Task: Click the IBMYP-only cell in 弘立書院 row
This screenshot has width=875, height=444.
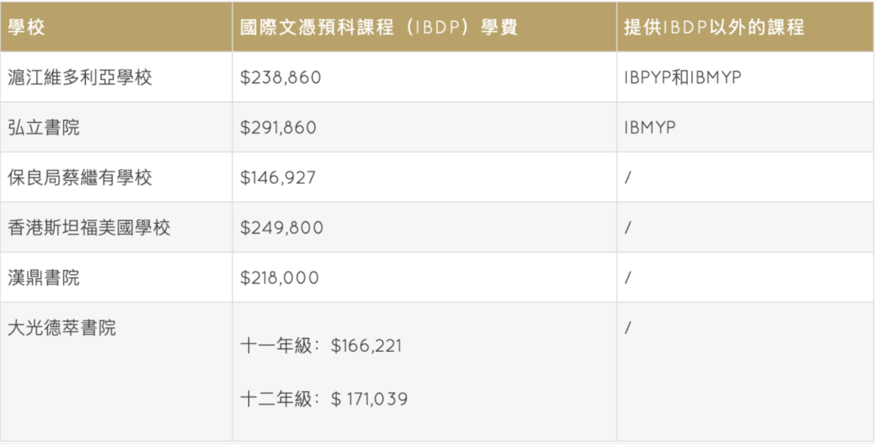Action: click(x=650, y=128)
